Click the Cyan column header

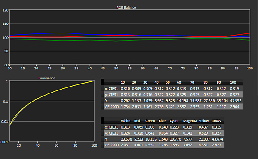pos(174,121)
